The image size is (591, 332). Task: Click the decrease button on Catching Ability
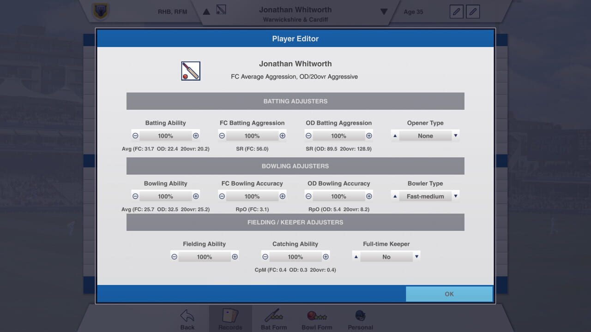[265, 256]
